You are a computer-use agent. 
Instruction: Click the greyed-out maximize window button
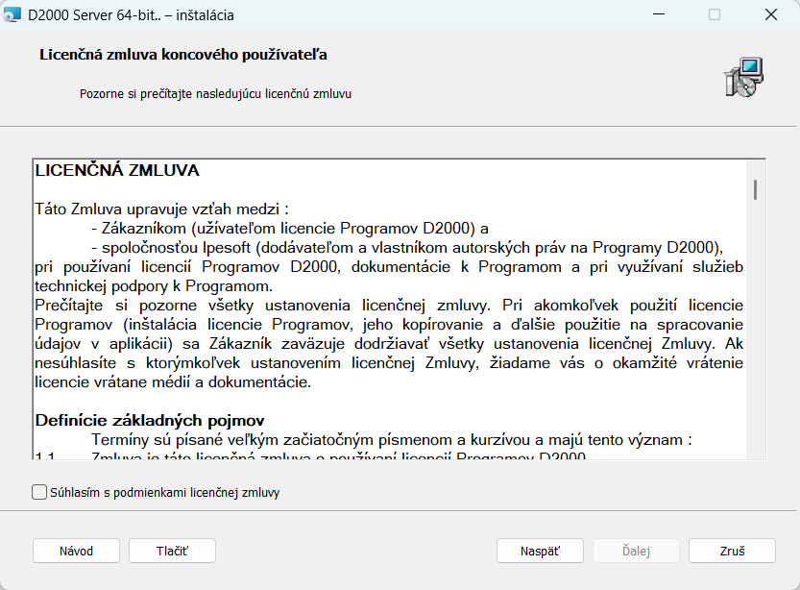tap(715, 15)
